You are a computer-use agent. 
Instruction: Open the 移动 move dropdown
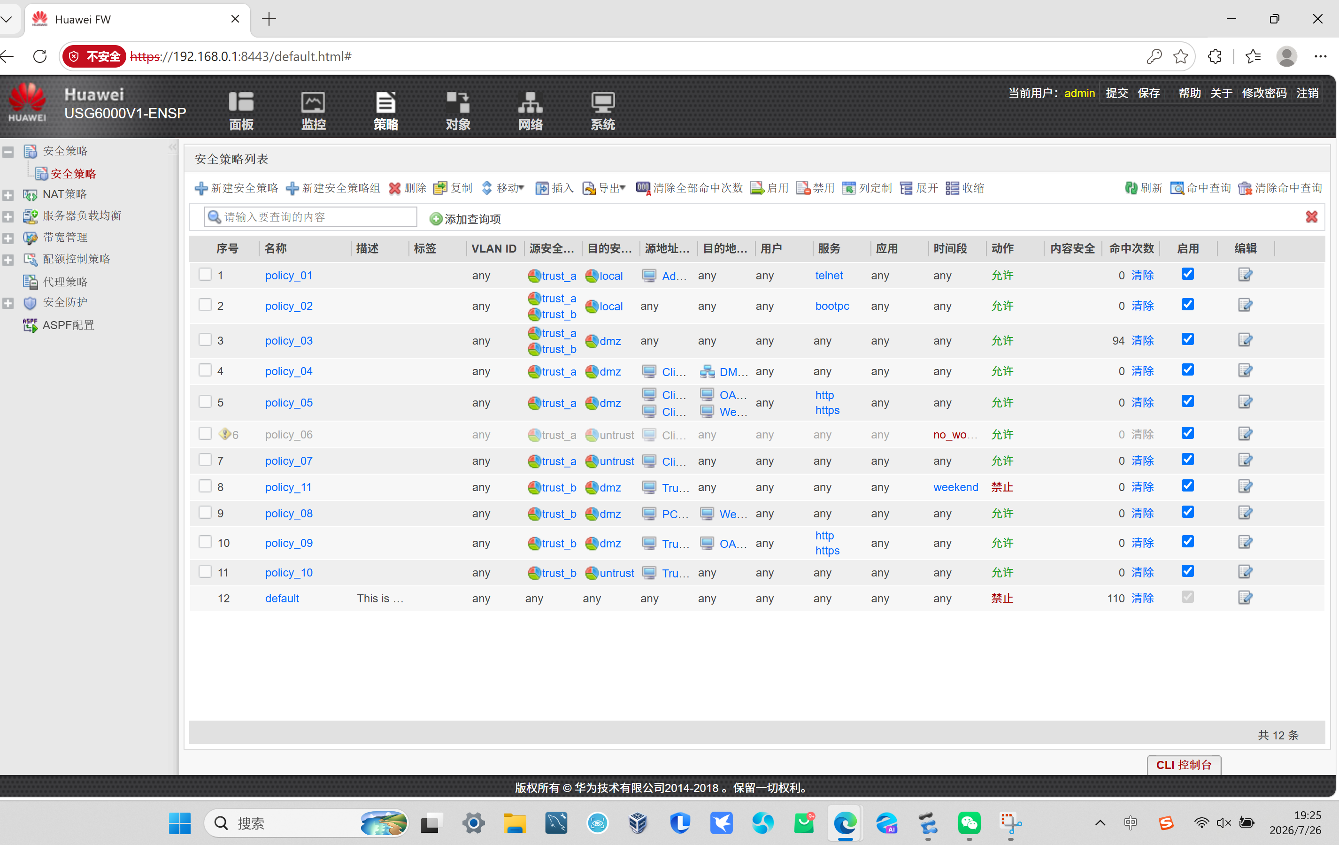[x=503, y=188]
